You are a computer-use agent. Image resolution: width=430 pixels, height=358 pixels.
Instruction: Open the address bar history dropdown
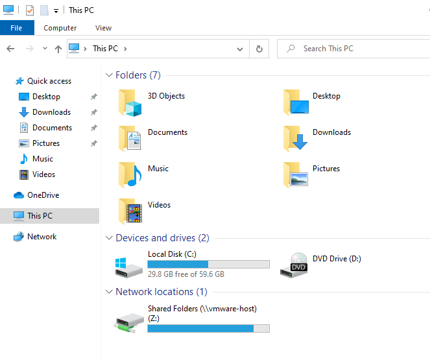coord(240,49)
